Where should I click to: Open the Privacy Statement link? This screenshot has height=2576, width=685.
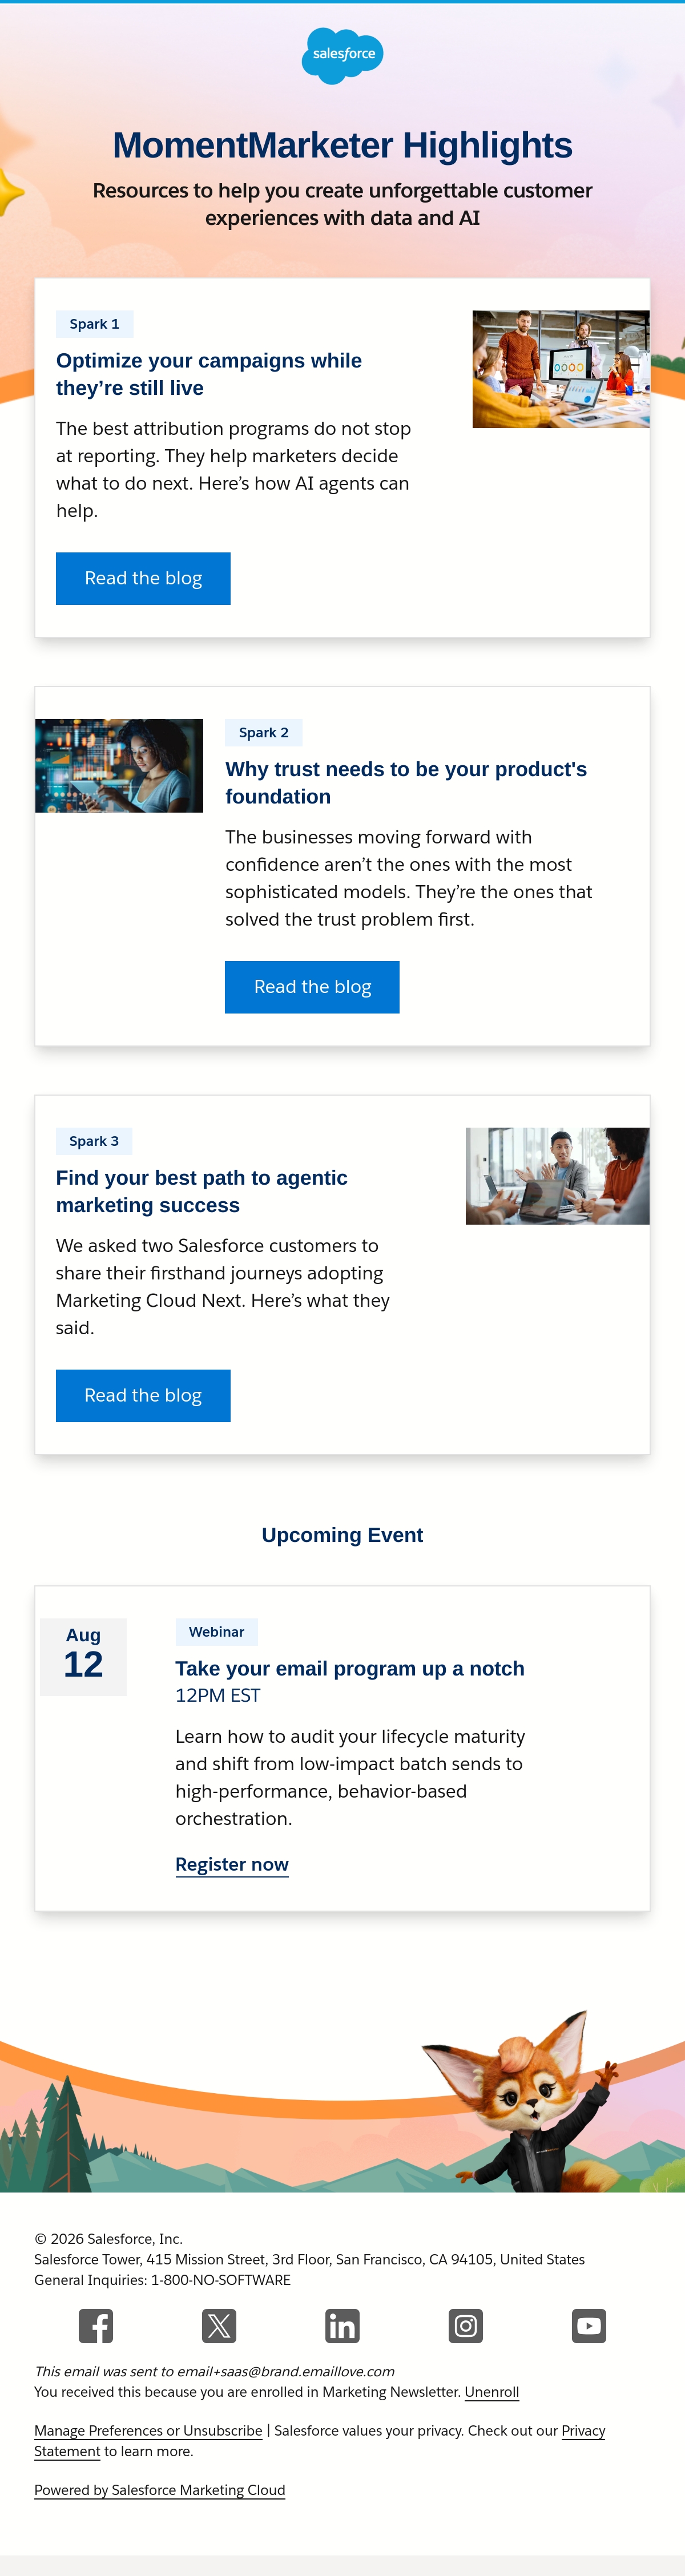tap(583, 2431)
